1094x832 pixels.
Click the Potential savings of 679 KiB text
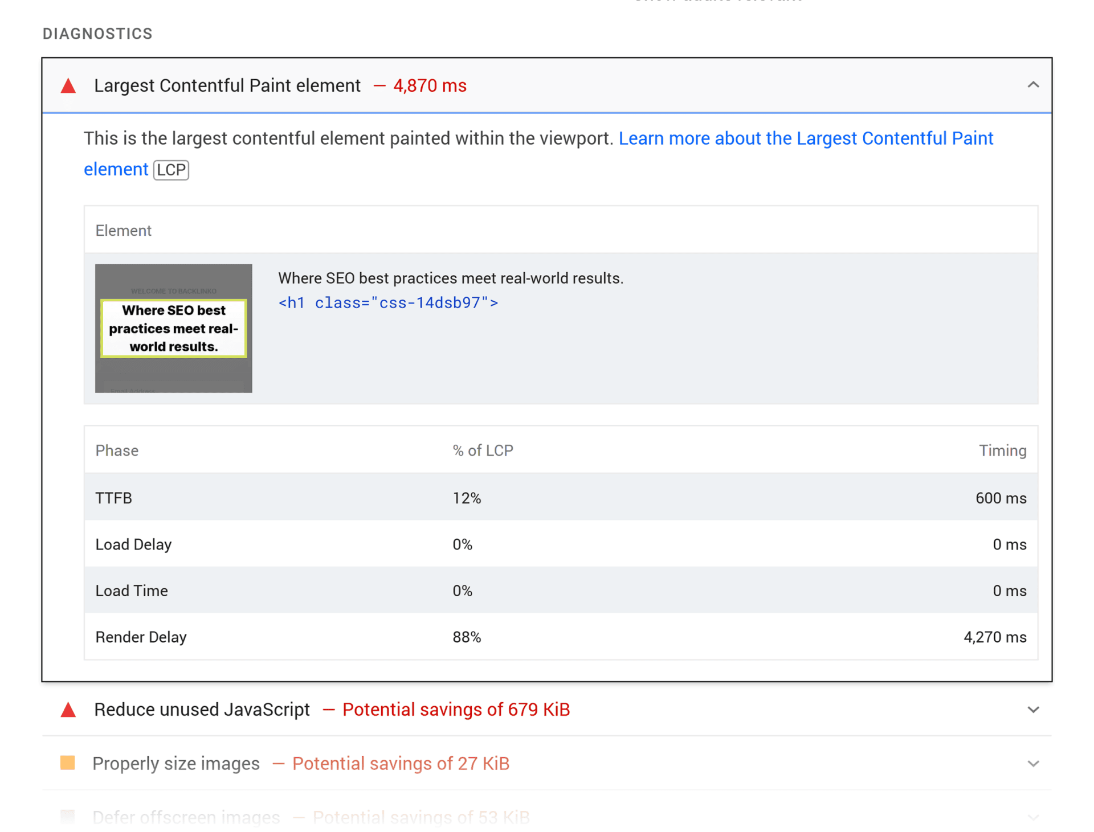456,710
